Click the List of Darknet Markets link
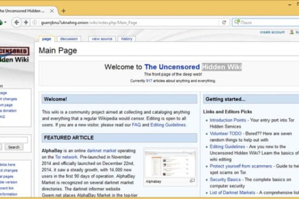 coord(232,192)
